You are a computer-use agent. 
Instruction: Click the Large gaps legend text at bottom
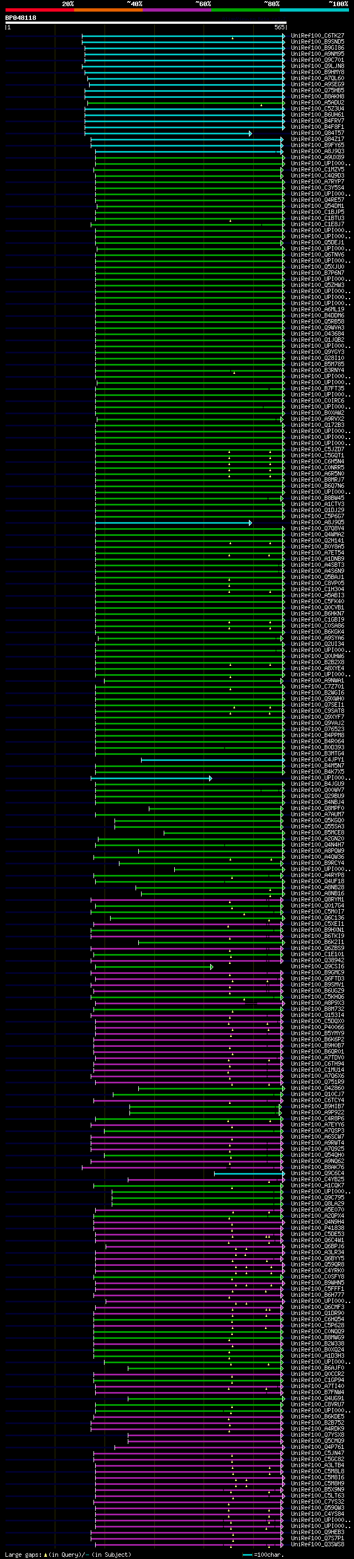68,1555
